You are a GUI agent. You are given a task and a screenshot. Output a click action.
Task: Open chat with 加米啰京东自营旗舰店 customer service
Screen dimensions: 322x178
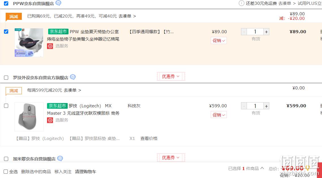point(60,158)
